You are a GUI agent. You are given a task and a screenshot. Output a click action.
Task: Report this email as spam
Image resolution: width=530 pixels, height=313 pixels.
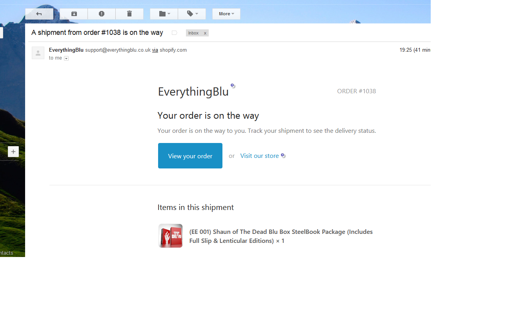(x=102, y=14)
